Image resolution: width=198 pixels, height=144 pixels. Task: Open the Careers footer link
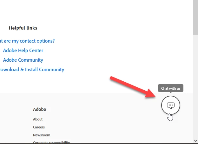(x=39, y=127)
